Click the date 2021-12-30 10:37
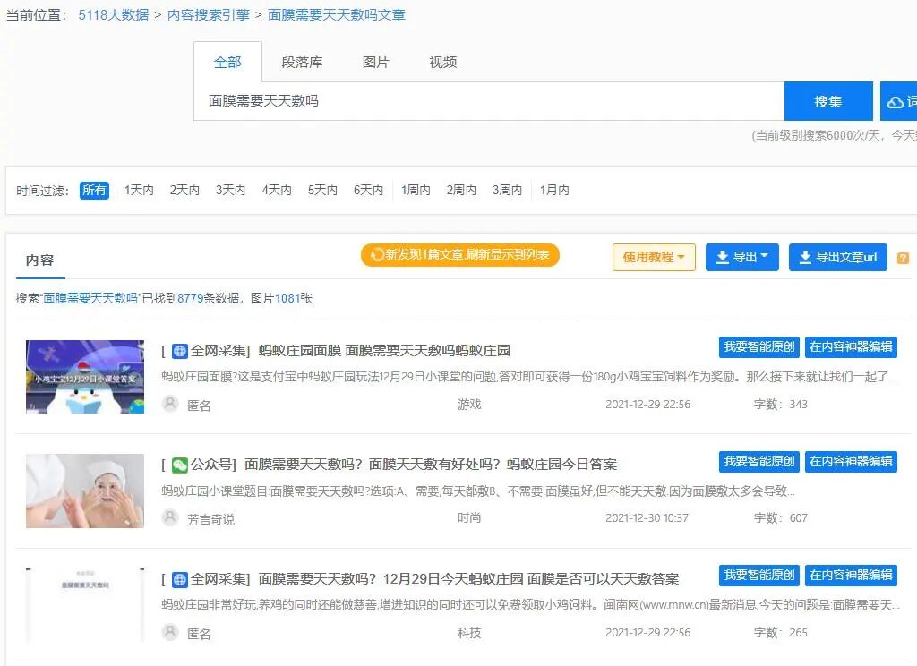Viewport: 917px width, 666px height. click(647, 518)
